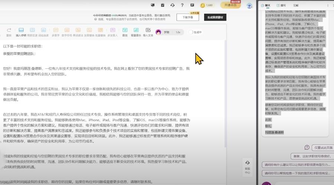Click the signature 玛丽莲·桑德斯 in chat panel
Viewport: 334px width, 185px height.
click(274, 132)
